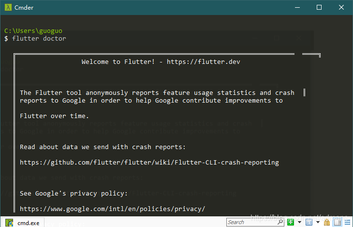Open the Google privacy policy URL
This screenshot has height=227, width=353.
(x=112, y=209)
